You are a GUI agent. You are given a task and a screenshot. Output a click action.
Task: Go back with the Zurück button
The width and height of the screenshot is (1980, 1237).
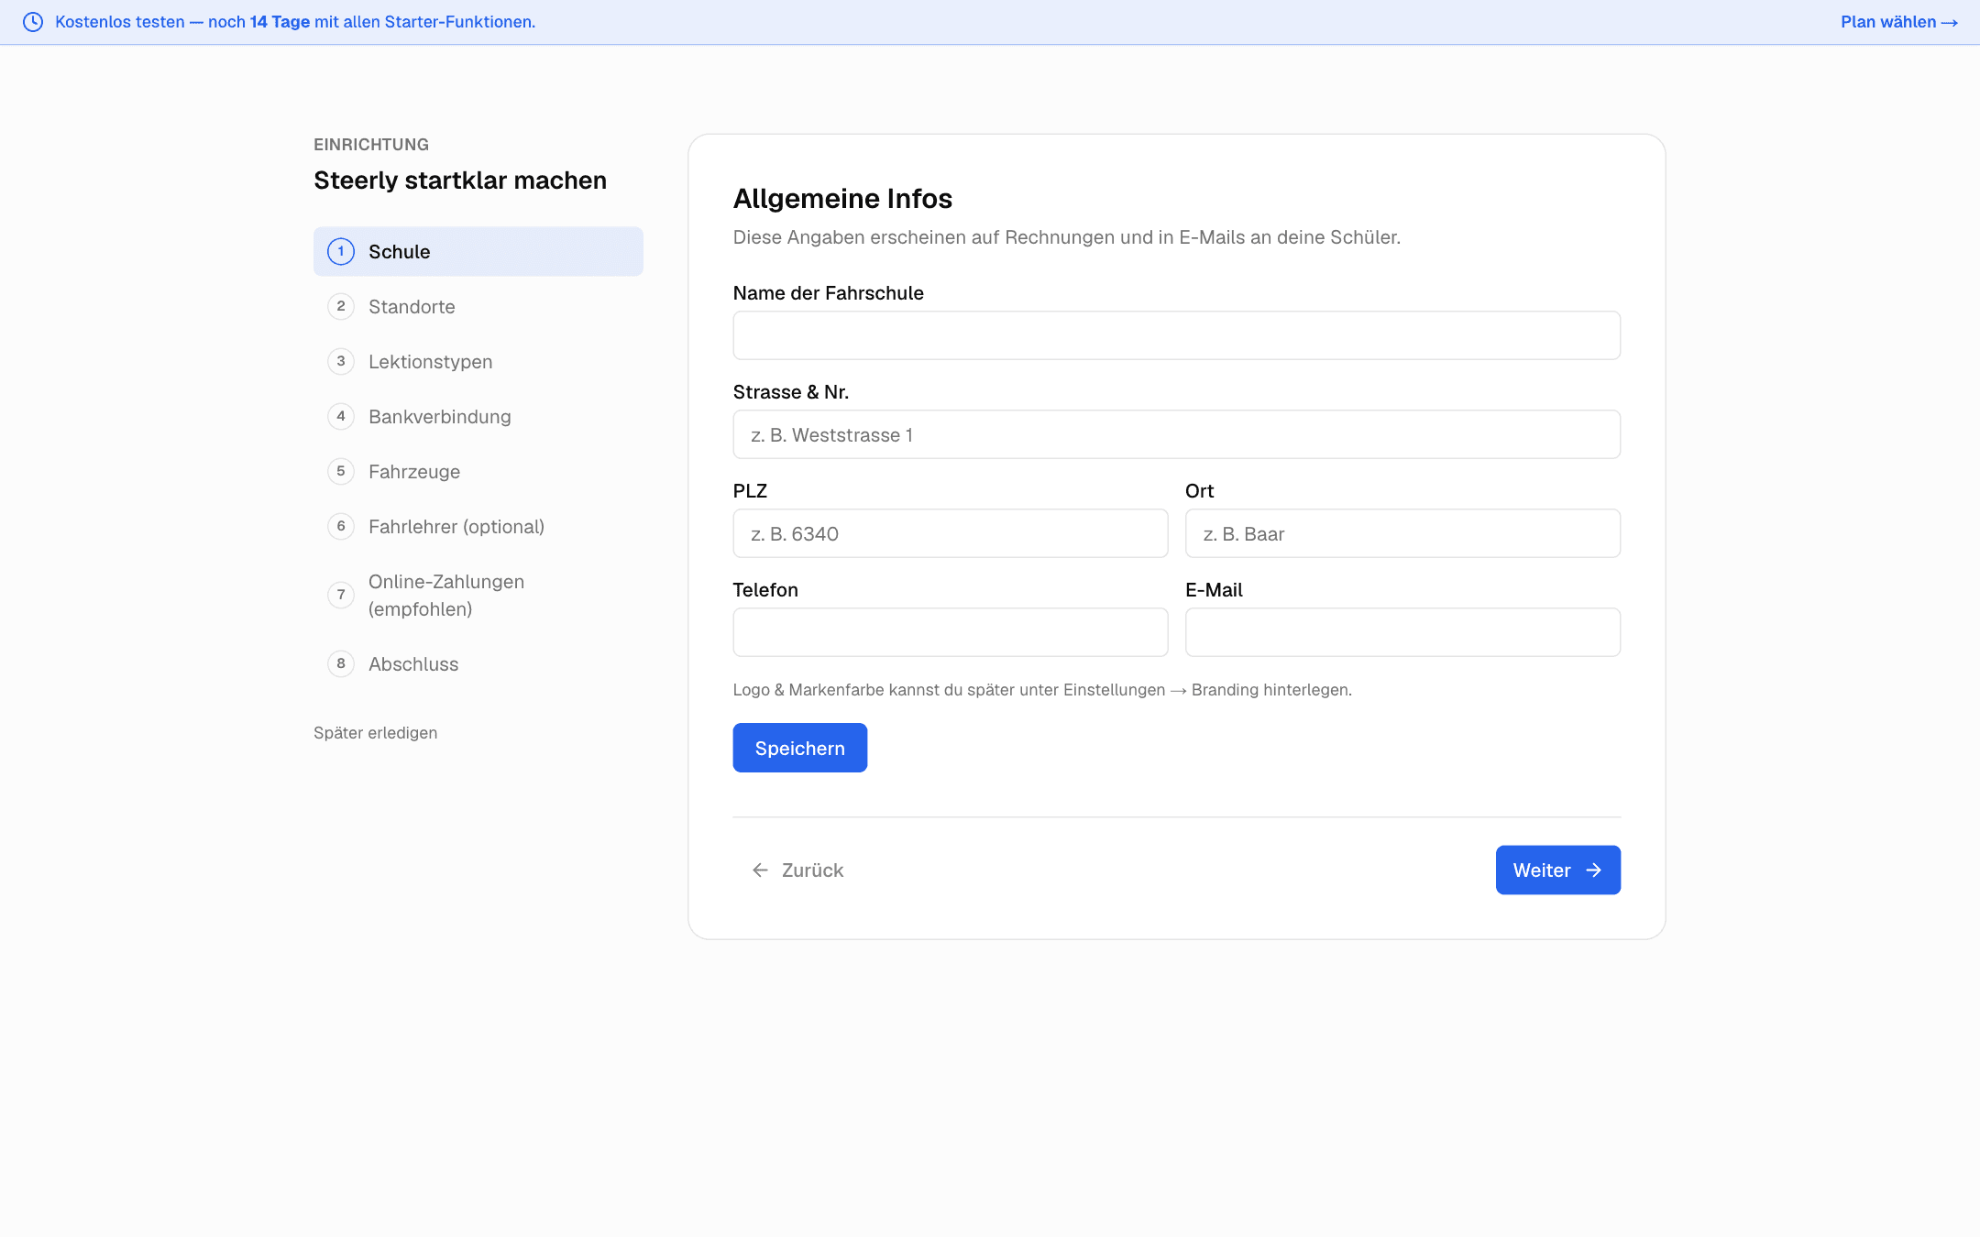point(797,870)
